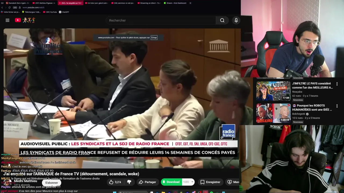Open Pourquoi les ROBOTS HUMANOÏDES video title
Screen dimensions: 344x193
[313, 107]
